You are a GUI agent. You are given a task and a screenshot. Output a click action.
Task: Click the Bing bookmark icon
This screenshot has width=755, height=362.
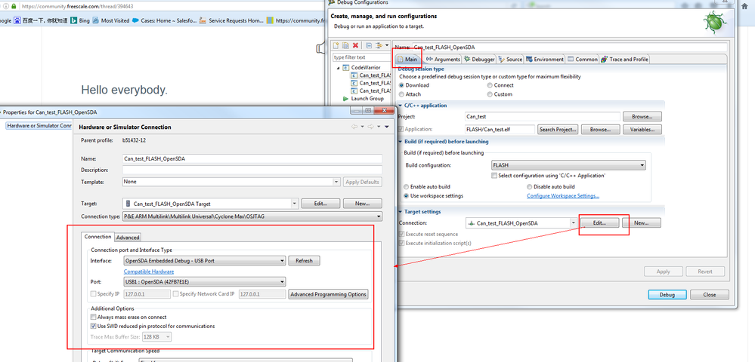[x=74, y=20]
